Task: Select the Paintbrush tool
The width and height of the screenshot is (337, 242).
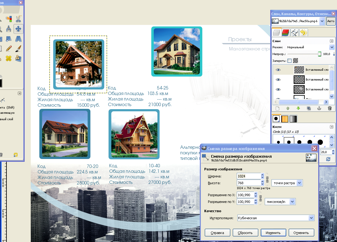Action: coord(18,49)
